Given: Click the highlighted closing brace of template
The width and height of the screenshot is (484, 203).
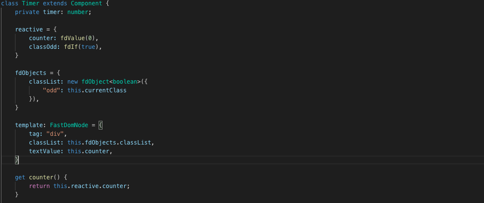Looking at the screenshot, I should (x=17, y=160).
